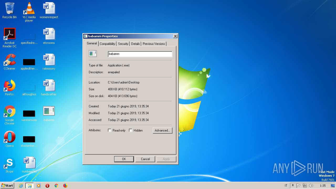The image size is (336, 189).
Task: Open Acrobat Reader DC shortcut
Action: coord(9,38)
